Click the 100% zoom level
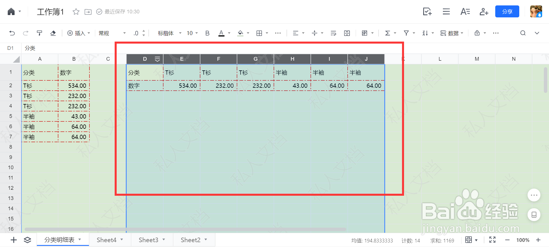Screen dimensions: 549x247 (523, 240)
